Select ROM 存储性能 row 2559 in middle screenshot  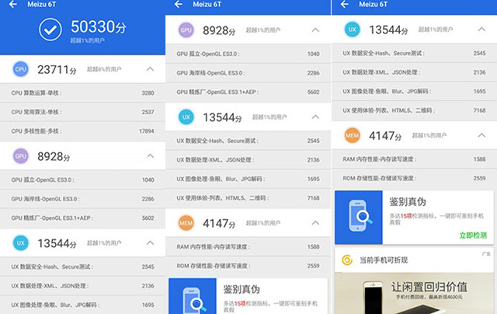[x=248, y=266]
